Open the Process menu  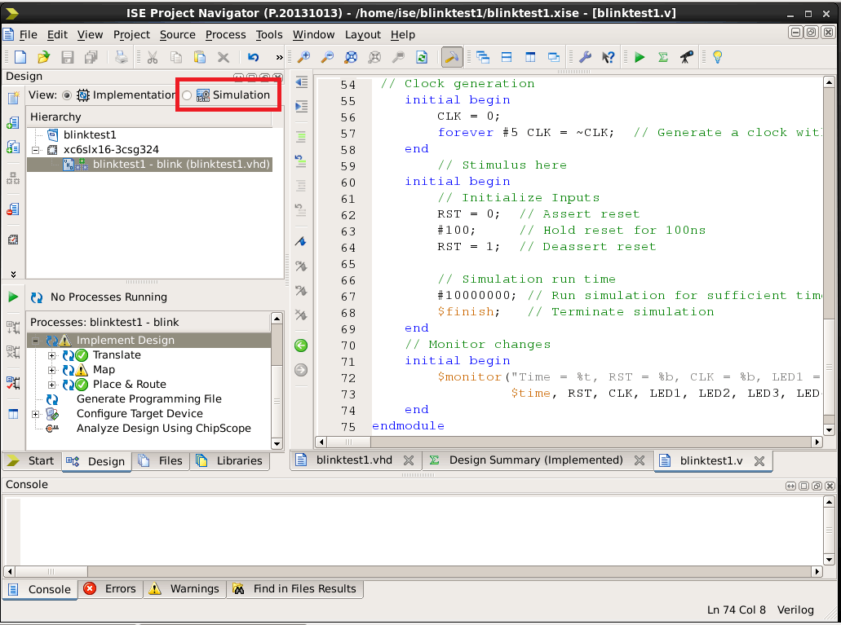click(x=225, y=34)
